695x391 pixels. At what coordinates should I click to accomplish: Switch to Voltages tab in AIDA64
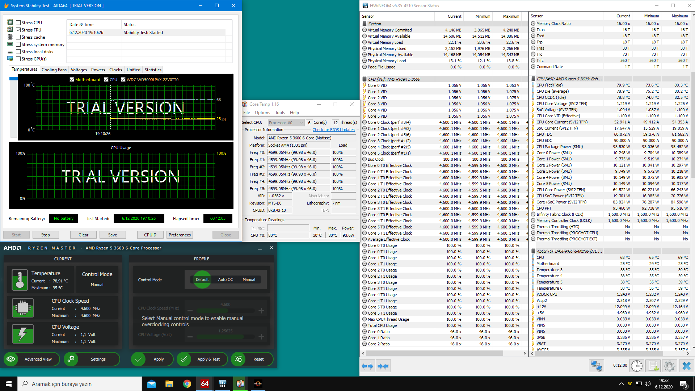[x=79, y=70]
